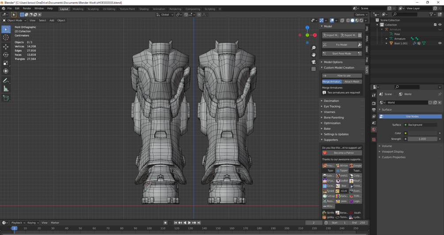Expand the Decimation panel
Image resolution: width=444 pixels, height=235 pixels.
pos(331,101)
